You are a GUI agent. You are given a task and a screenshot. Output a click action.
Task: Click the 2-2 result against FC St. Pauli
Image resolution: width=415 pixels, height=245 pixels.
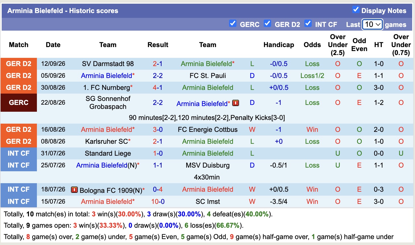click(x=158, y=76)
